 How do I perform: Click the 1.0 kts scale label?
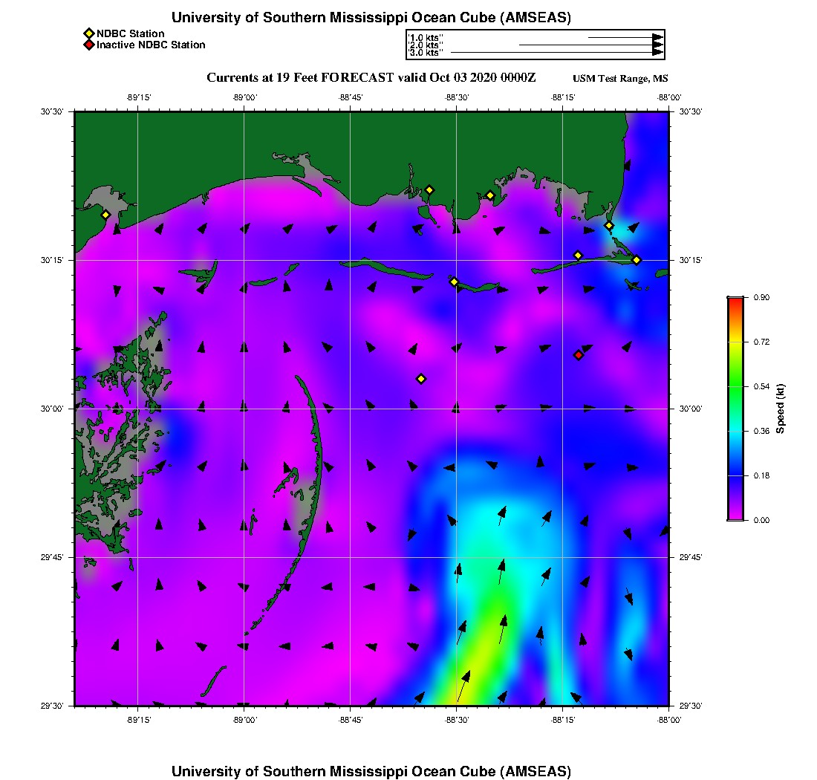426,38
